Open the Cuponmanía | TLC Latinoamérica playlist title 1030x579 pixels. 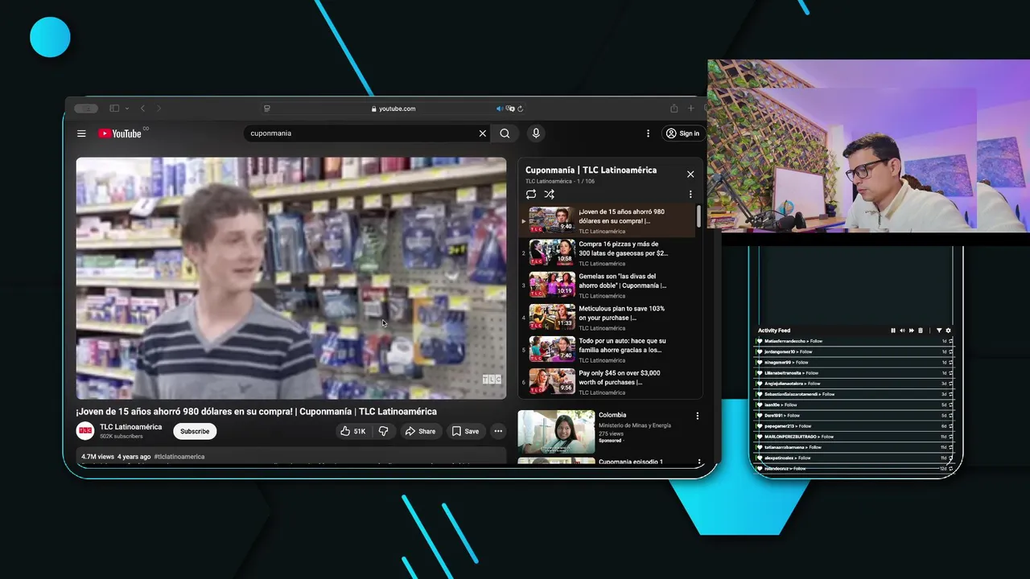pos(591,170)
